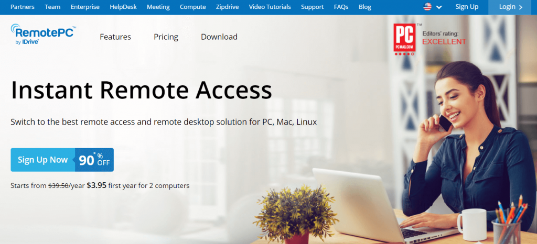
Task: Open the FAQs link
Action: coord(341,7)
